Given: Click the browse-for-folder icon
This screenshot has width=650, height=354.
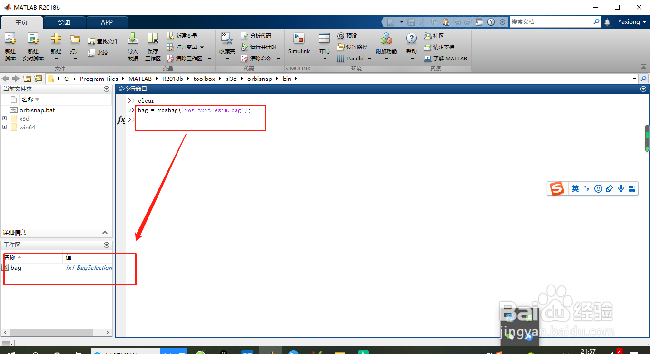Looking at the screenshot, I should 38,79.
